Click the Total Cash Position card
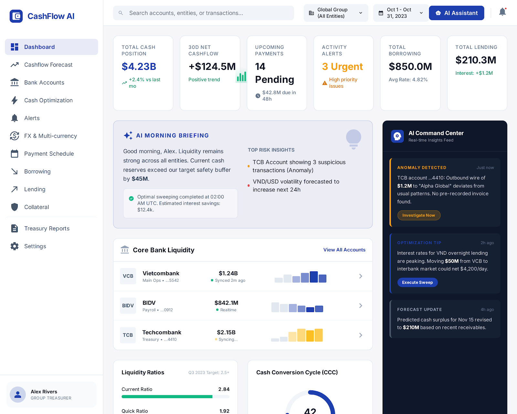This screenshot has width=517, height=414. [x=143, y=73]
